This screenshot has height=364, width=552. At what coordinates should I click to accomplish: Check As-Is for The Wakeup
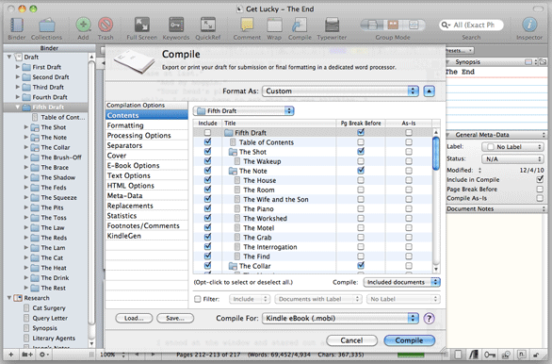coord(409,161)
